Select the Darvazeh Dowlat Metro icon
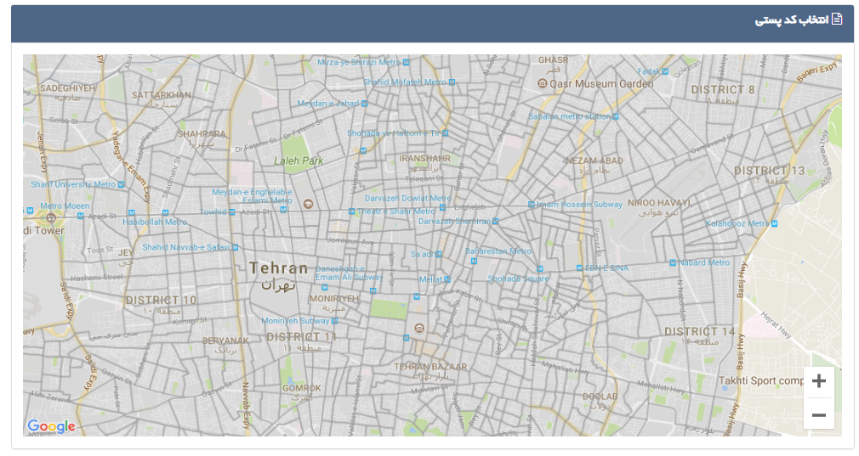 442,208
